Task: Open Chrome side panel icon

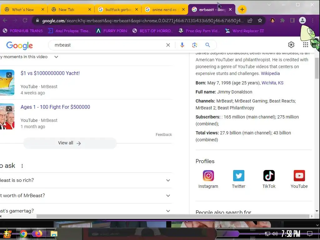Action: click(x=292, y=20)
